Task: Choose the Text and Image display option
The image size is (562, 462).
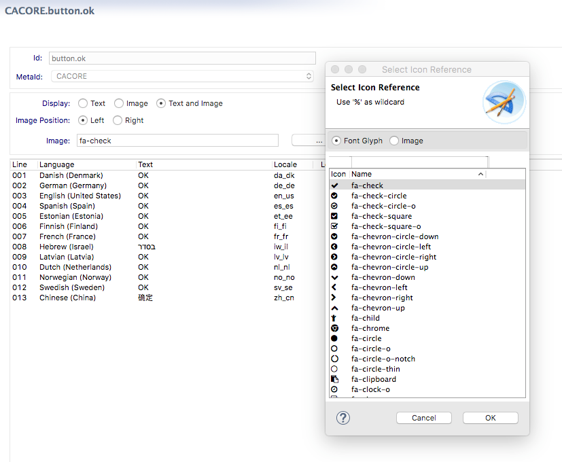Action: click(x=161, y=103)
